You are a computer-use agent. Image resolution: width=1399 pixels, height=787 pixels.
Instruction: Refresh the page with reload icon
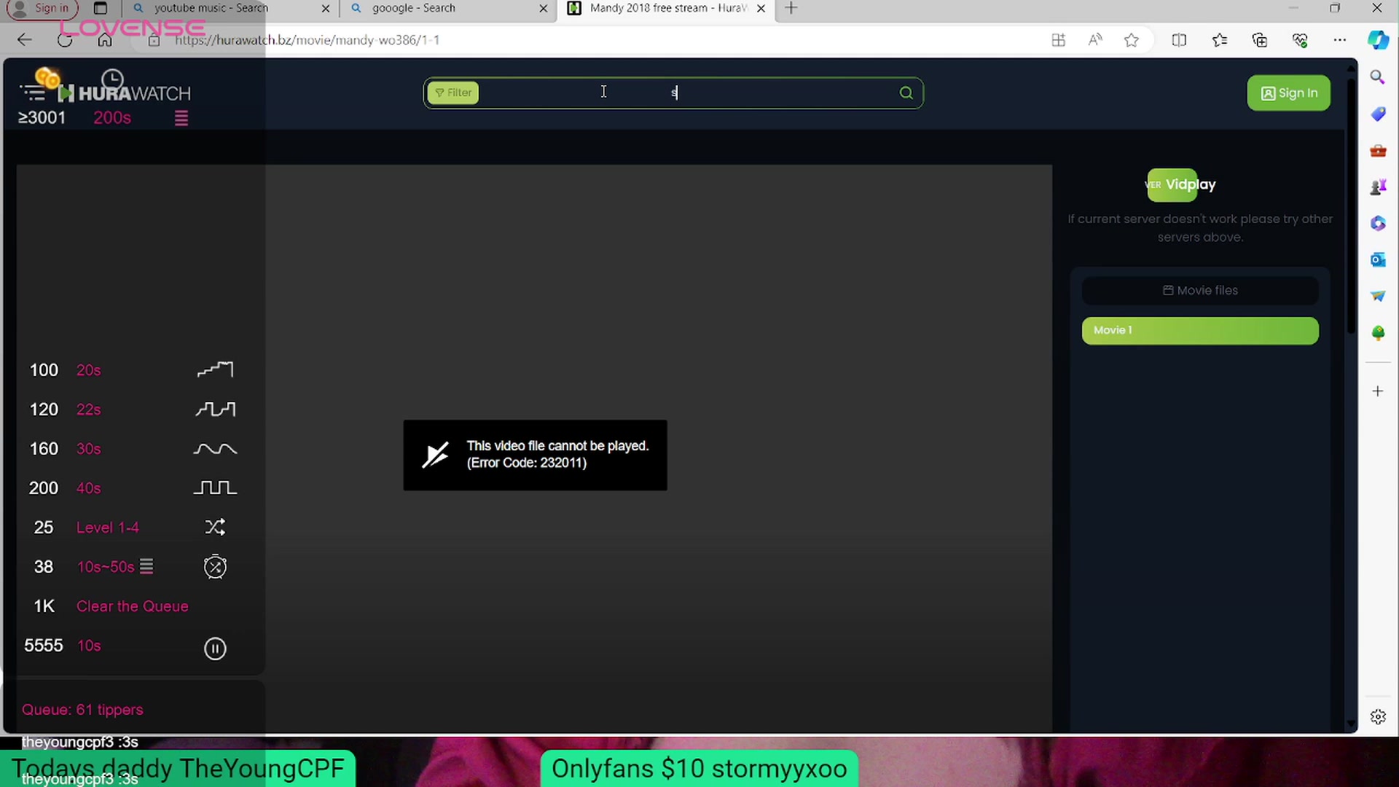pyautogui.click(x=65, y=40)
